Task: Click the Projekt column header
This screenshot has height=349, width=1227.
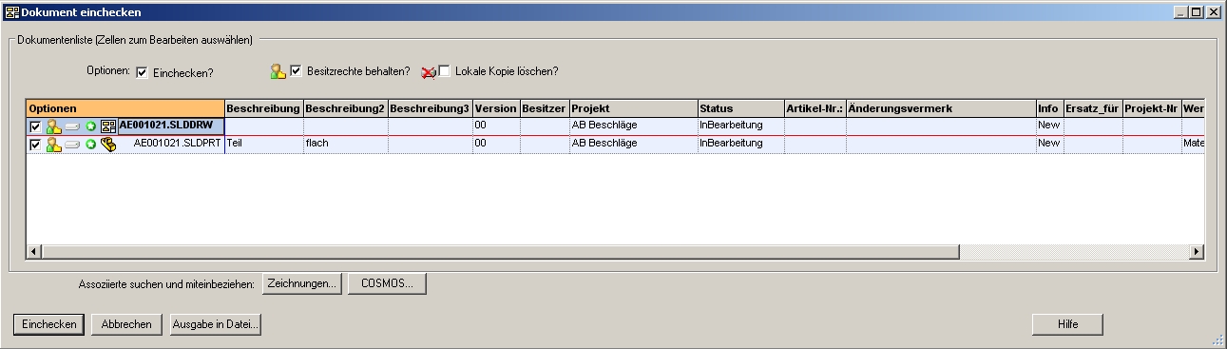Action: [x=633, y=108]
